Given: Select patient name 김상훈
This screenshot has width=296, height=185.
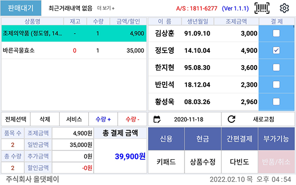Looking at the screenshot, I should 164,34.
